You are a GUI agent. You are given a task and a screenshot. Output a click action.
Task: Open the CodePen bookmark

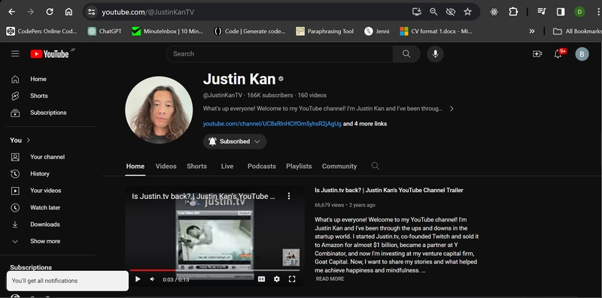point(42,32)
